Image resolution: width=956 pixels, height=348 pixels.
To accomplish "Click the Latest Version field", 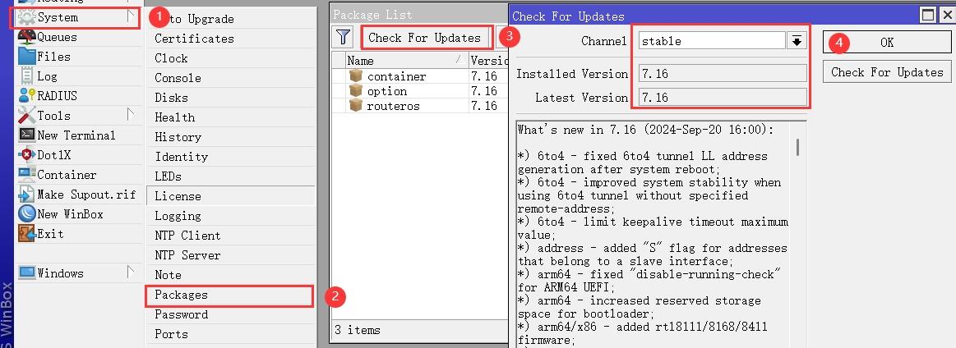I will point(723,98).
